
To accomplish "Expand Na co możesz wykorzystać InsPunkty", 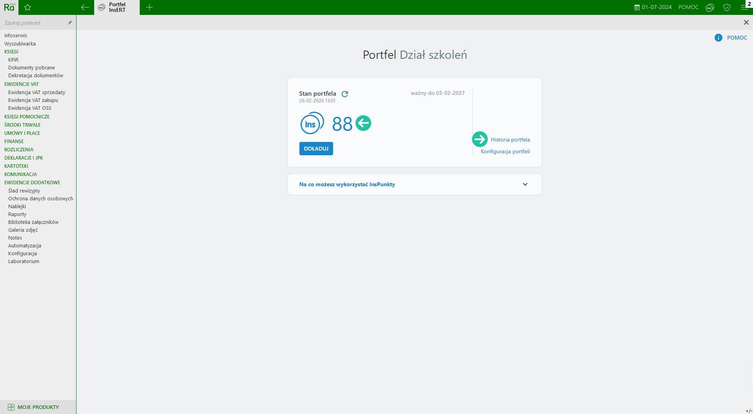I will click(x=525, y=184).
